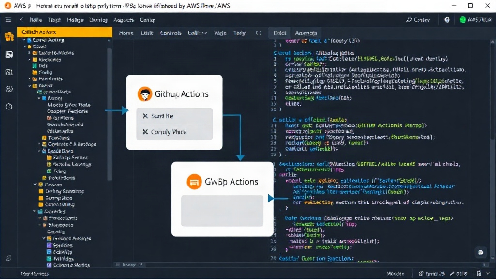Image resolution: width=496 pixels, height=279 pixels.
Task: Click the pencil icon in the status bar
Action: click(452, 274)
